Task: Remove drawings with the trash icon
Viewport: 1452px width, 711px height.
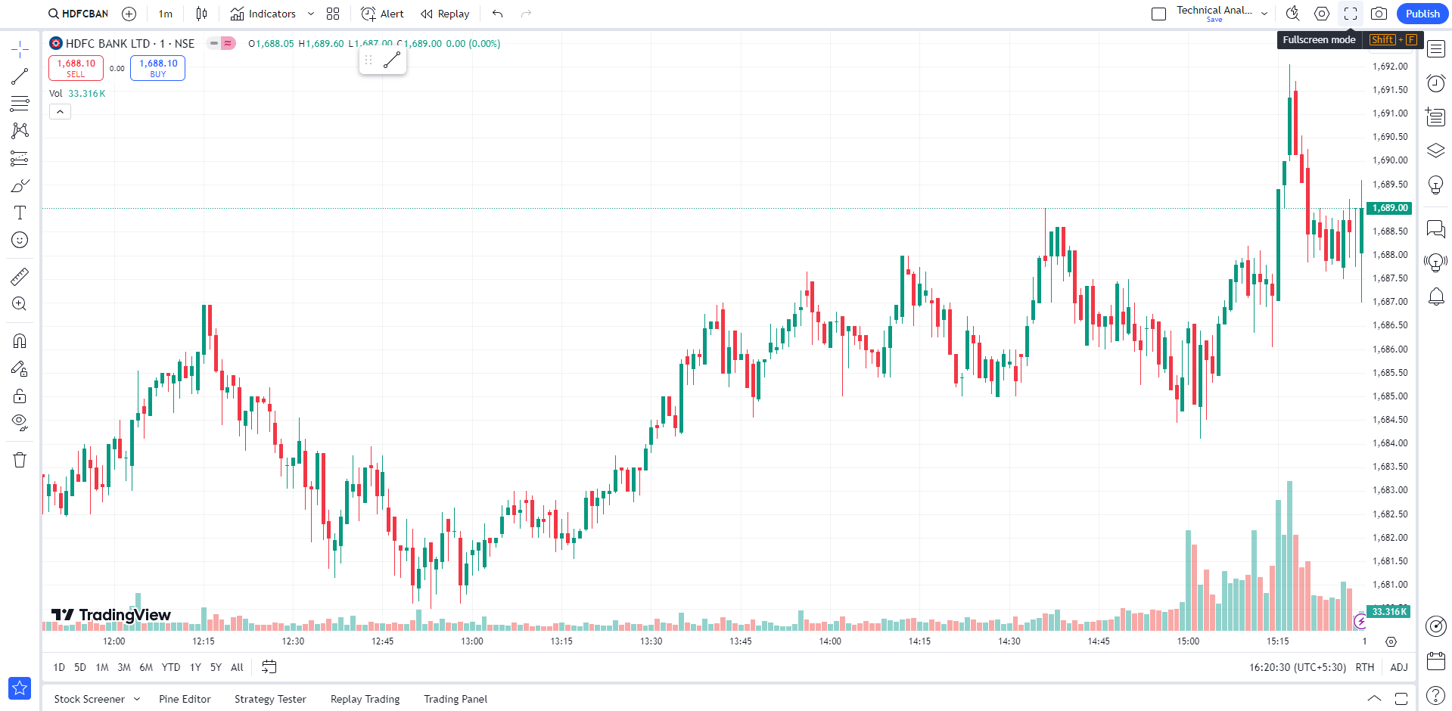Action: click(20, 460)
